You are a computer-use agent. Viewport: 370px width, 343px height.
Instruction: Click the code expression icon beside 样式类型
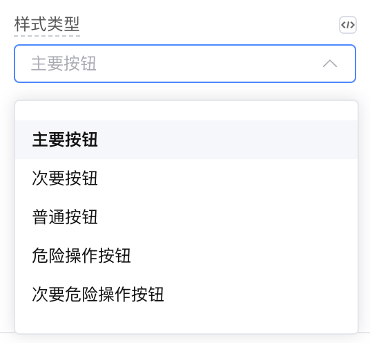point(348,25)
